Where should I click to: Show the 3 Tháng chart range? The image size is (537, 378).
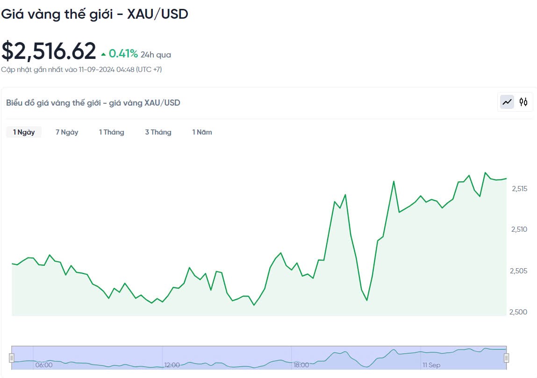(x=158, y=132)
